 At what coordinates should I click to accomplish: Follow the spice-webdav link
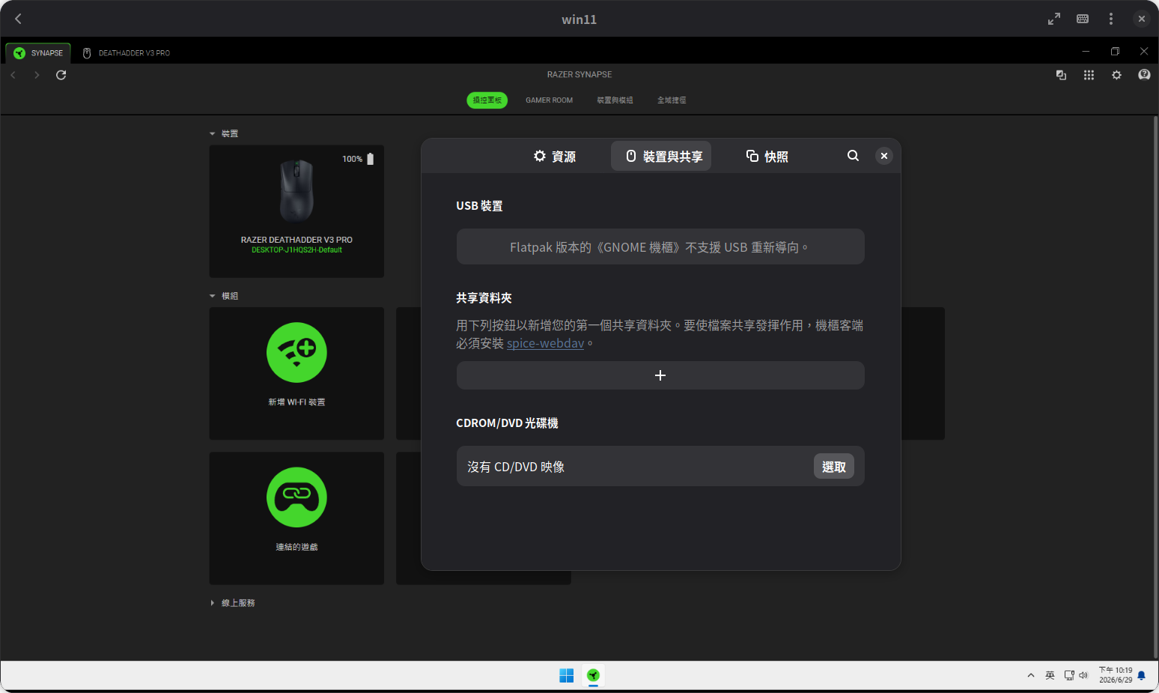pos(545,344)
